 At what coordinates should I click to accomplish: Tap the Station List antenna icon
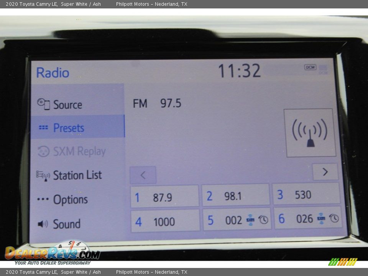pyautogui.click(x=43, y=176)
